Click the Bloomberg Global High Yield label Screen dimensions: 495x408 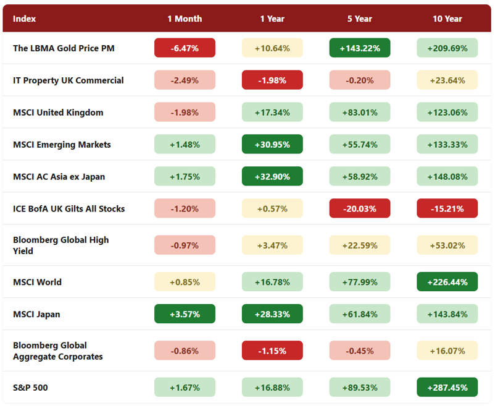(x=61, y=245)
